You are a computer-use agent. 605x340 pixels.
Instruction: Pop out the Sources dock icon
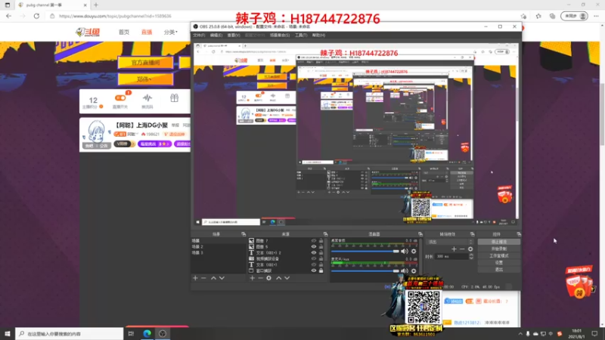coord(325,234)
